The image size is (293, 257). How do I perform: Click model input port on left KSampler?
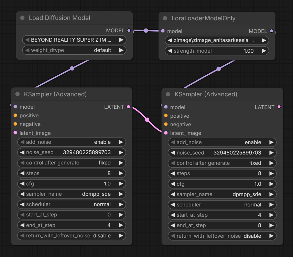(15, 107)
